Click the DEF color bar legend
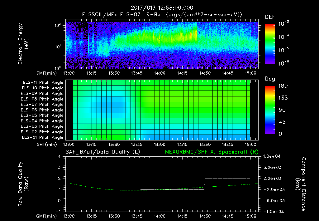Screen dimensions: 319x221 point(270,44)
